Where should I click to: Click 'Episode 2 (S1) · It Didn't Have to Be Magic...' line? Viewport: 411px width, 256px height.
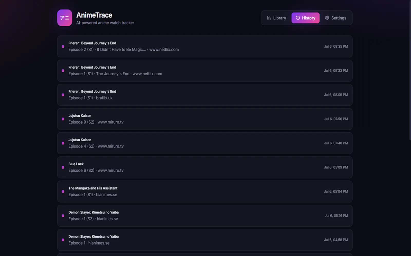click(x=124, y=50)
